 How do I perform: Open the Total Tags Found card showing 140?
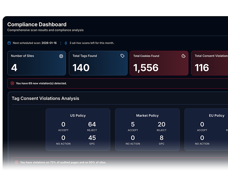[x=98, y=63]
